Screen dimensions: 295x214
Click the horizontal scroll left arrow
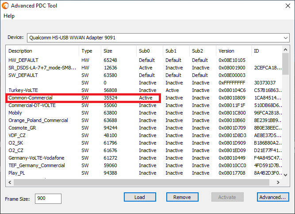click(x=10, y=182)
